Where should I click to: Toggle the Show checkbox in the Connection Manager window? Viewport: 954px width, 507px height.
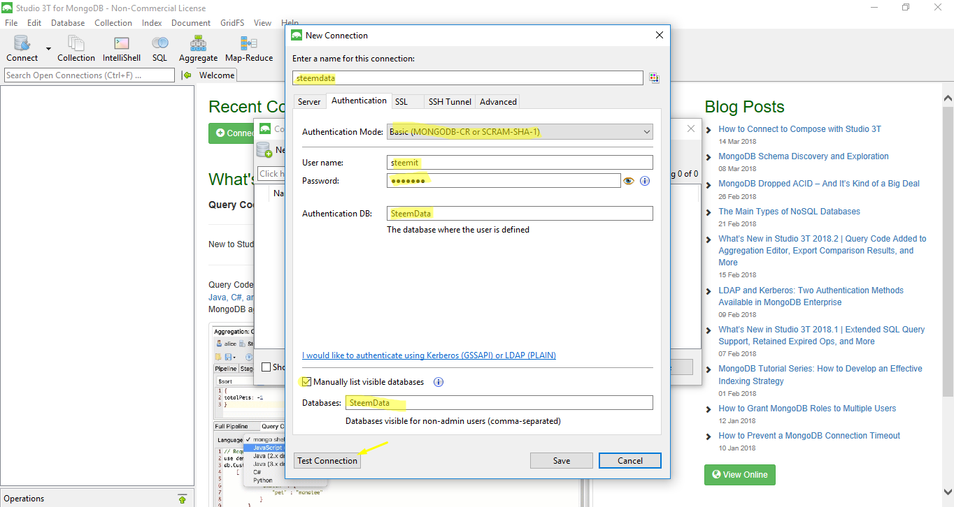tap(266, 367)
